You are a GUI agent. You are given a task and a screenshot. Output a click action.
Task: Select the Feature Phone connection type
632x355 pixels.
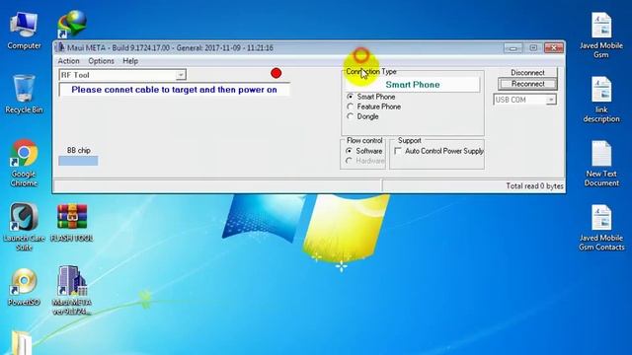point(351,106)
